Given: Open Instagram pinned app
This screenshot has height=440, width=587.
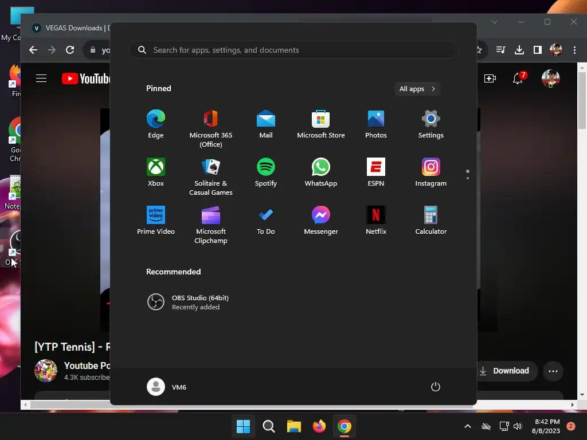Looking at the screenshot, I should click(431, 172).
